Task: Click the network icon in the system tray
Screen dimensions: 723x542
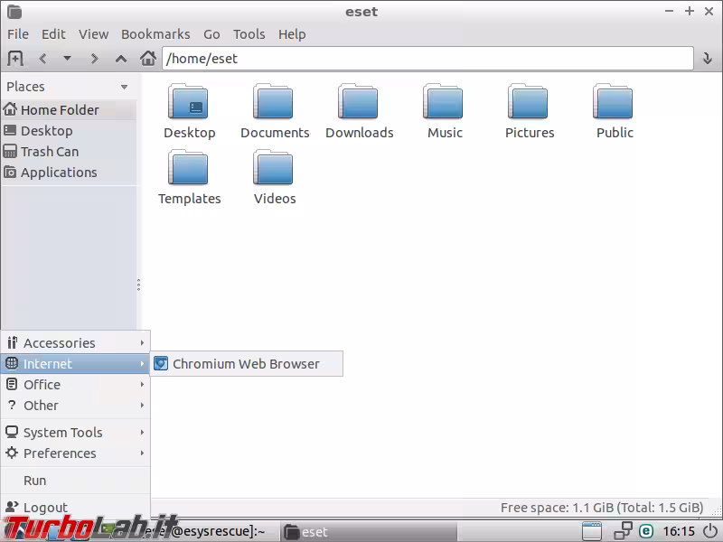Action: click(623, 531)
